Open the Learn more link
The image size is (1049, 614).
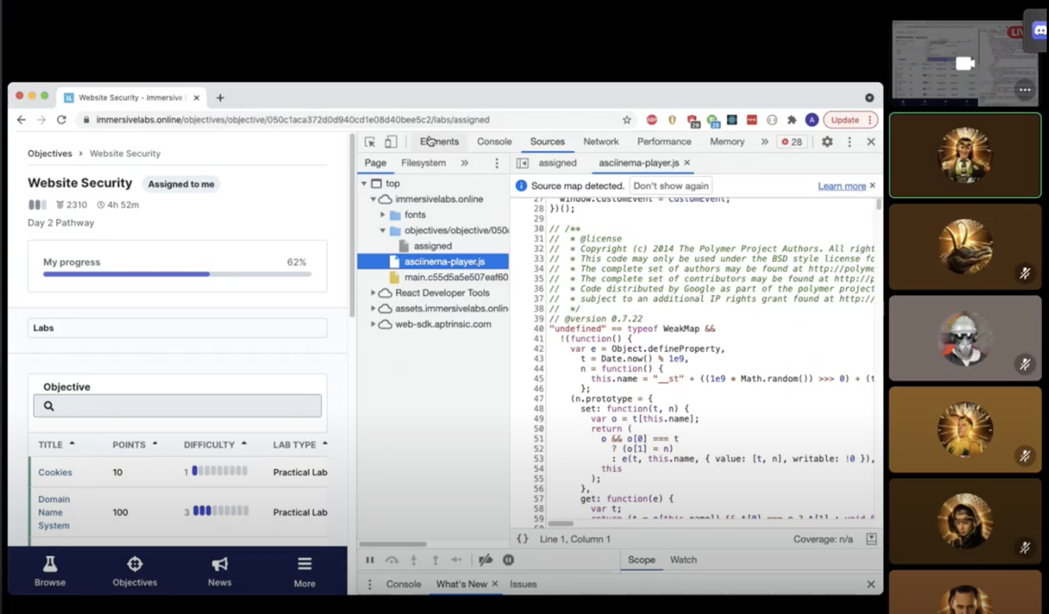click(x=842, y=185)
